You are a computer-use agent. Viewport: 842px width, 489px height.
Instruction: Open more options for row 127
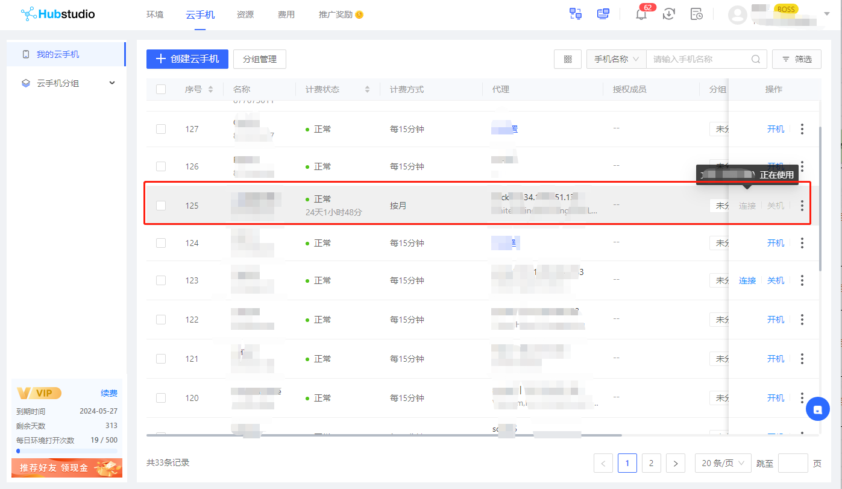pyautogui.click(x=802, y=129)
